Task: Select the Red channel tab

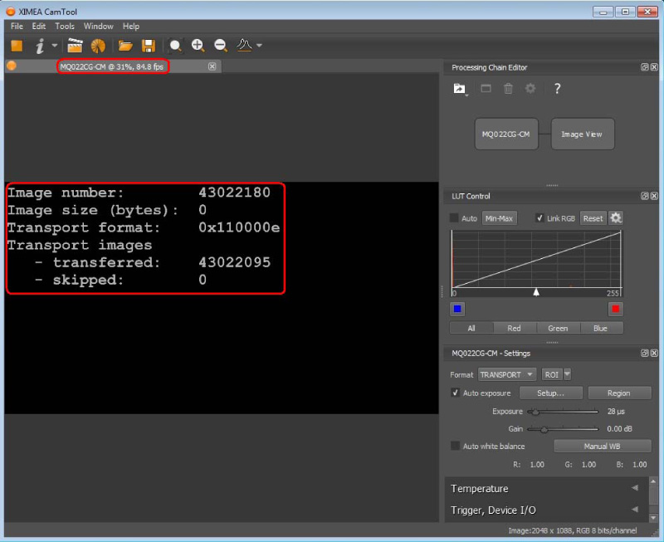Action: 514,328
